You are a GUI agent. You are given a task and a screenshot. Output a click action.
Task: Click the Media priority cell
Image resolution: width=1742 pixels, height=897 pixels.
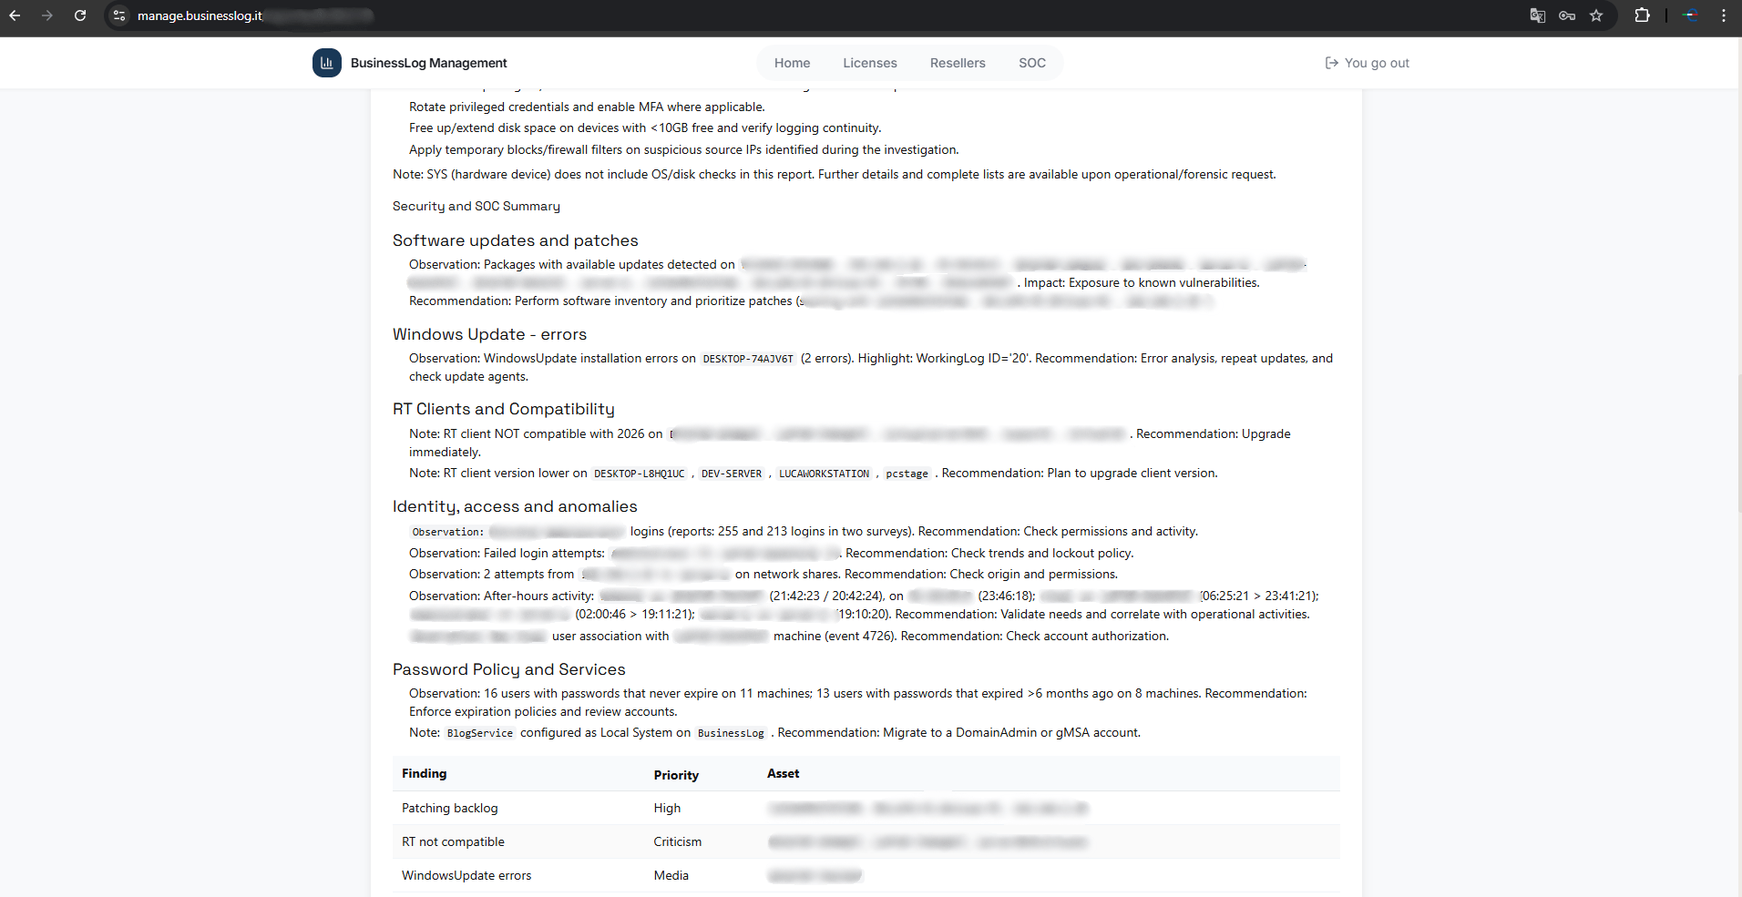pos(671,875)
